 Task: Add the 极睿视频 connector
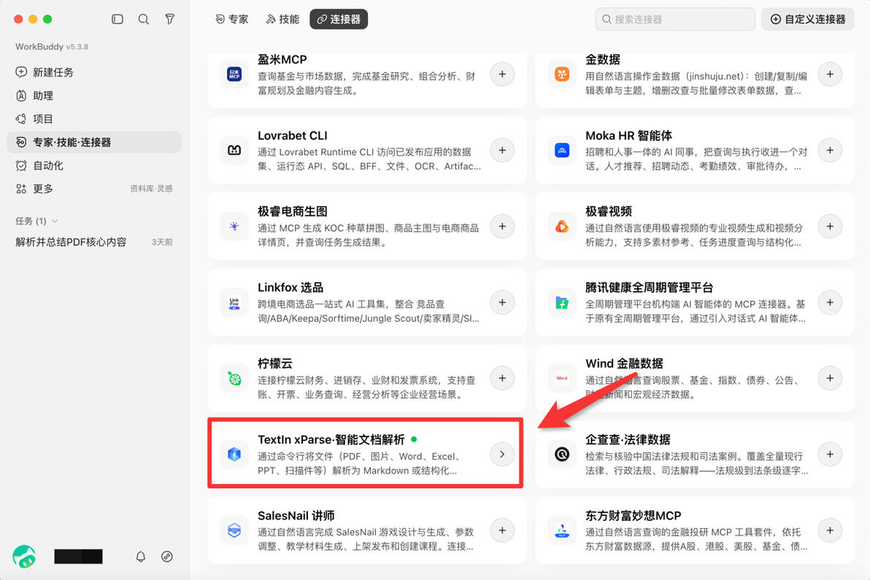(x=830, y=226)
